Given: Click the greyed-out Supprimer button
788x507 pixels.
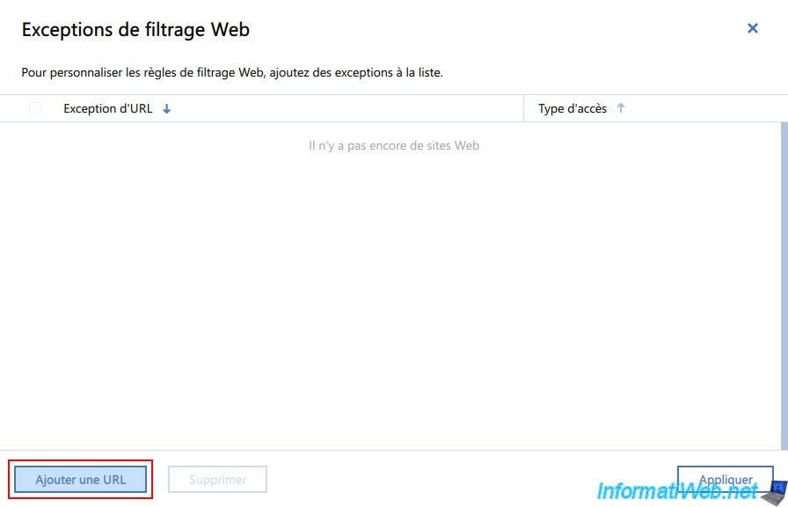Looking at the screenshot, I should click(217, 480).
